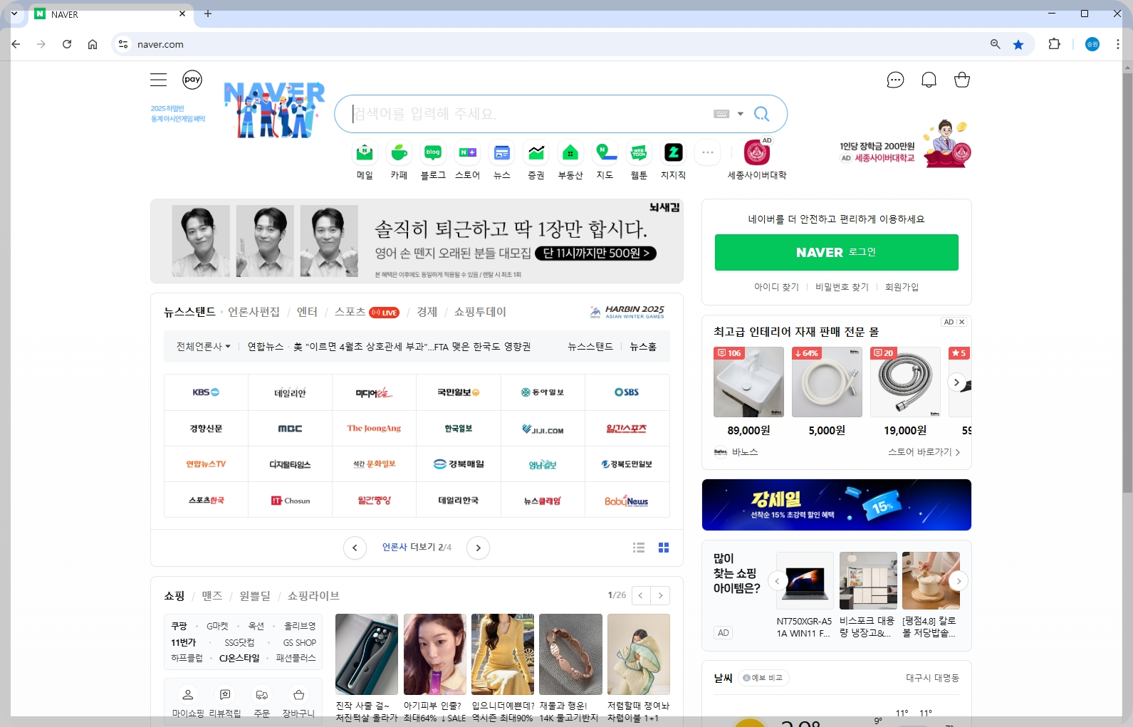Click the 아이디 찾기 link

776,287
